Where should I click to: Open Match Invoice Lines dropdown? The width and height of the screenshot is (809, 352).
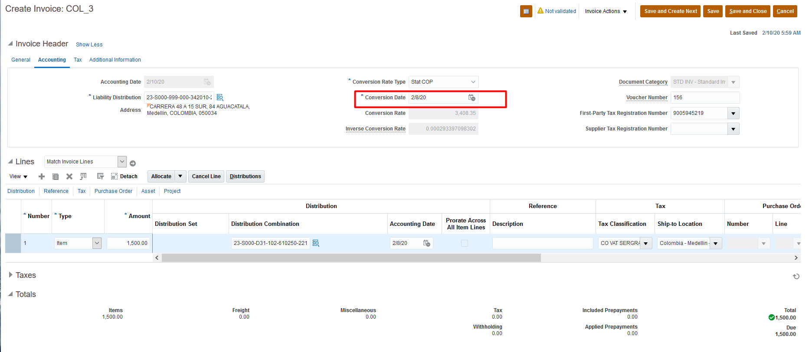click(x=122, y=162)
